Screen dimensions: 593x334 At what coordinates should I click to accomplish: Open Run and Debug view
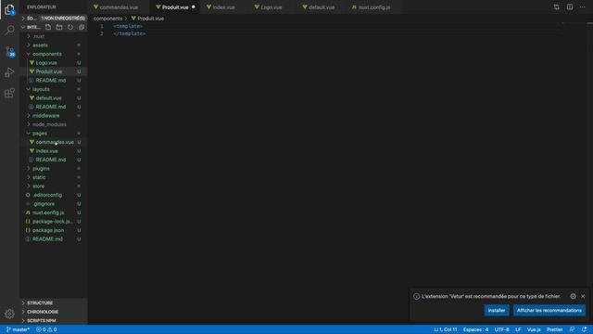pos(9,72)
